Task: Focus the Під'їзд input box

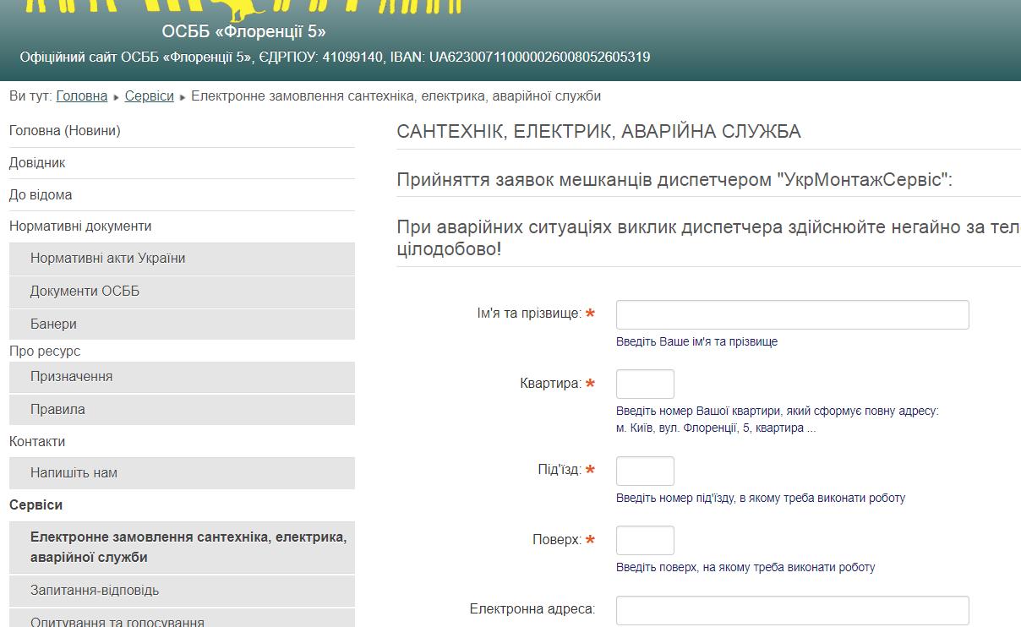Action: click(x=646, y=471)
